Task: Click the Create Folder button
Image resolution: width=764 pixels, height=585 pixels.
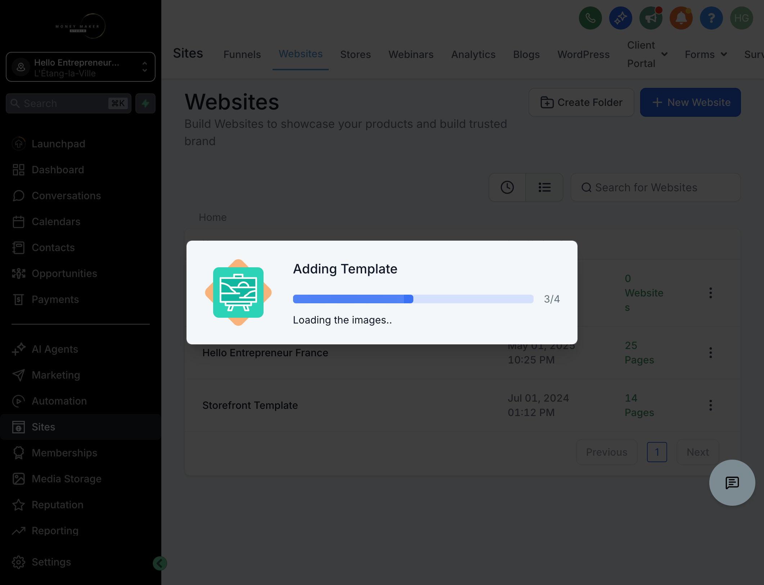Action: (x=581, y=102)
